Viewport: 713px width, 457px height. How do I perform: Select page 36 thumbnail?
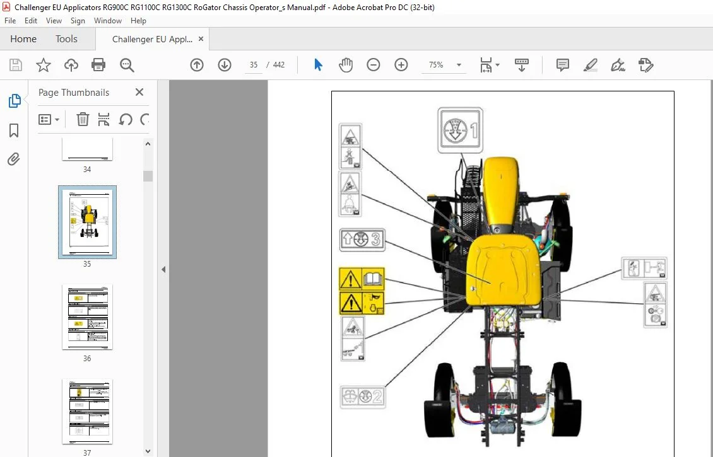pos(87,317)
